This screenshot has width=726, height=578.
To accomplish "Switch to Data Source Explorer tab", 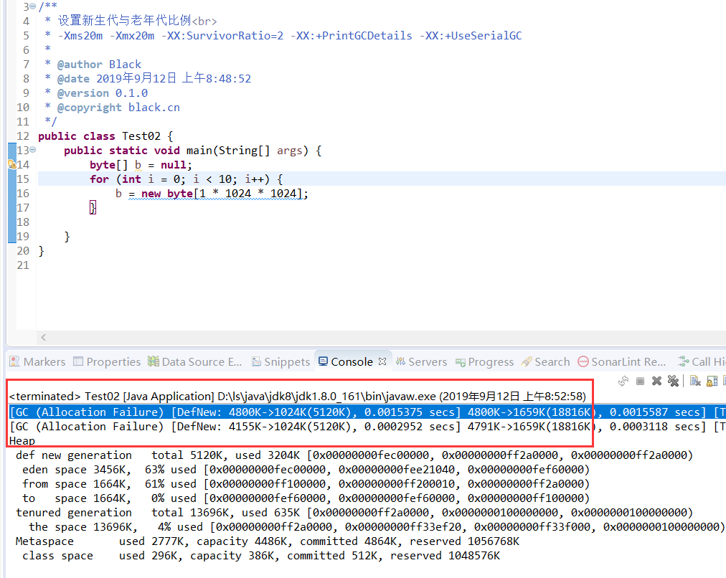I will pos(195,361).
